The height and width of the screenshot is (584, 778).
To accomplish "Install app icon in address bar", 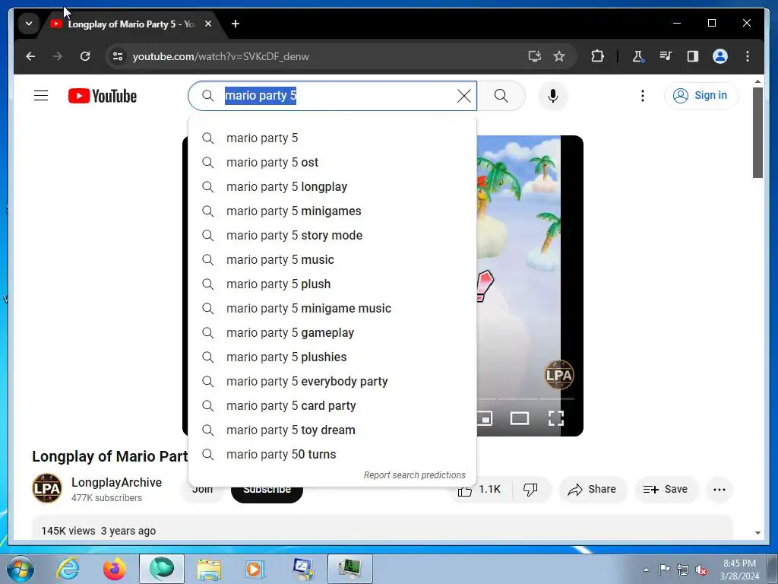I will [x=534, y=56].
